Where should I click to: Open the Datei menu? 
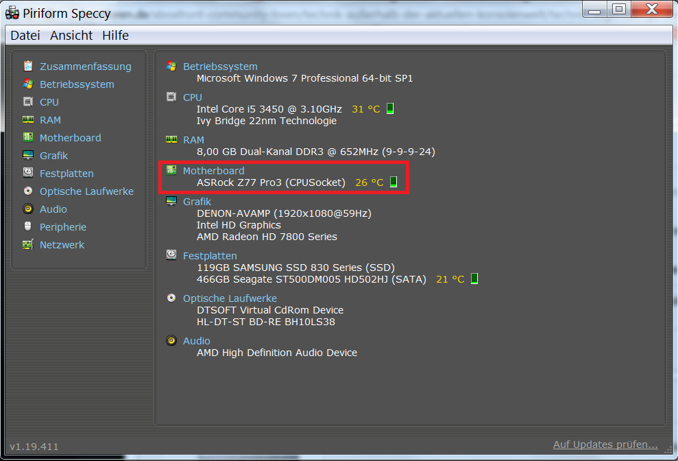(x=25, y=36)
